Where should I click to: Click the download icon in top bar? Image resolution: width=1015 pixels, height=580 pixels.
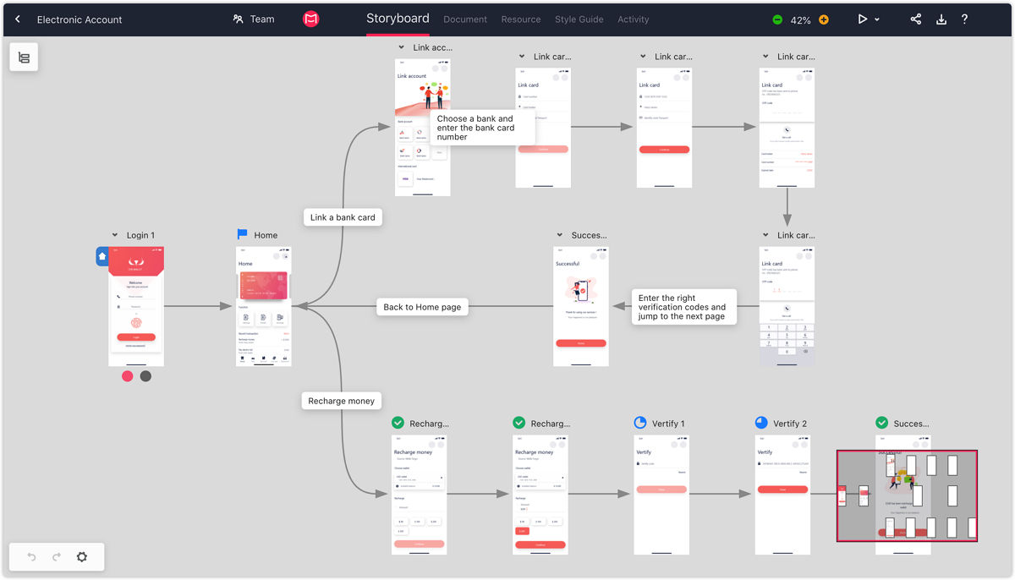click(941, 19)
